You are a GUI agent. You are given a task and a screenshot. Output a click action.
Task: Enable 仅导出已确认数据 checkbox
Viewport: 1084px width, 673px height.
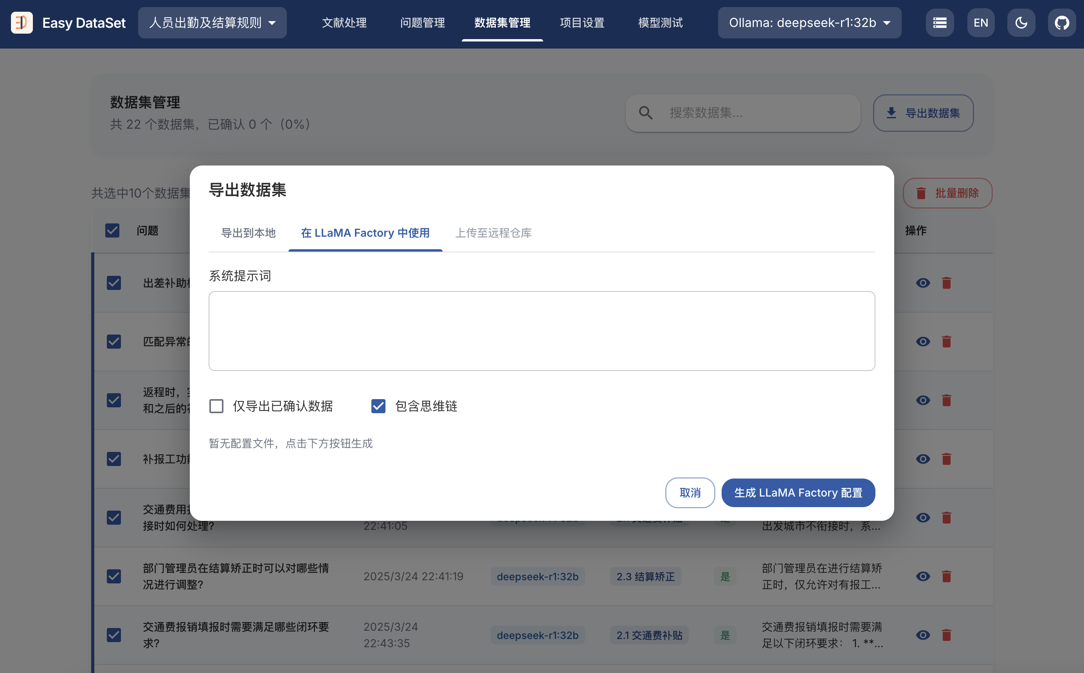tap(216, 406)
